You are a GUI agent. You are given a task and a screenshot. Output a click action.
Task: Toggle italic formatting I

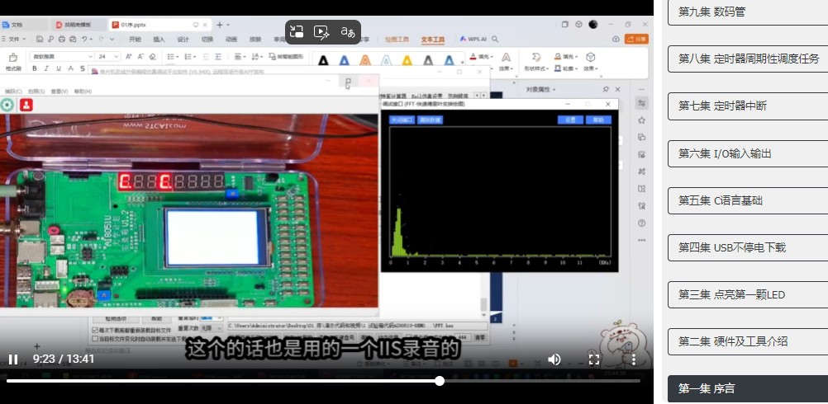(x=46, y=68)
